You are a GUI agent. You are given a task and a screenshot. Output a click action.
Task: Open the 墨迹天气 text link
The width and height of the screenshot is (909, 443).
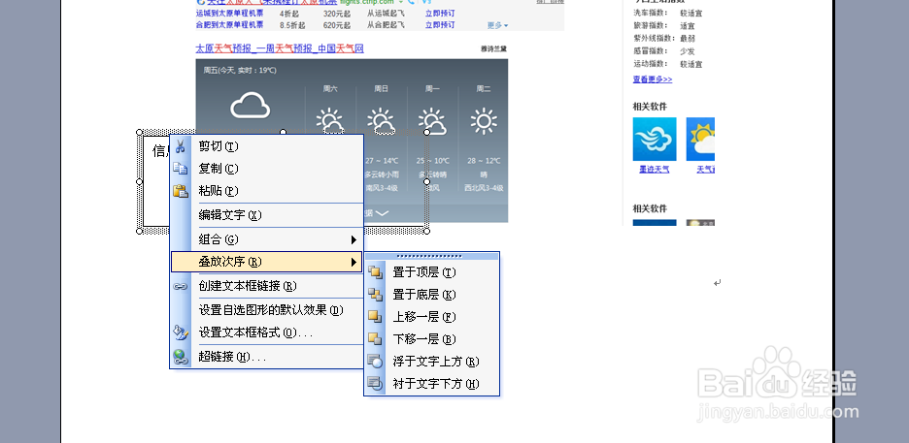coord(655,170)
